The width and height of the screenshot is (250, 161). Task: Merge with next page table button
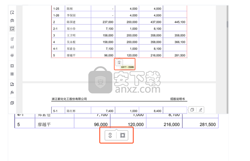[x=119, y=62]
